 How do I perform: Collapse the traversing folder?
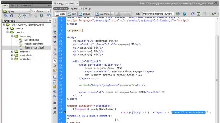[x=12, y=36]
